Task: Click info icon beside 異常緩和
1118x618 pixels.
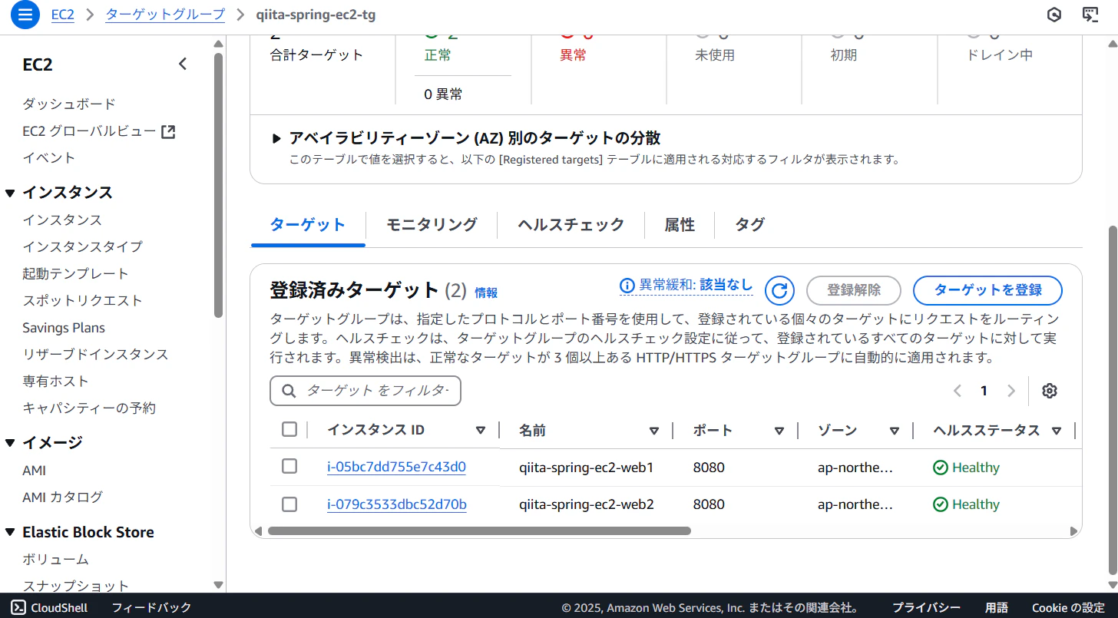Action: point(627,286)
